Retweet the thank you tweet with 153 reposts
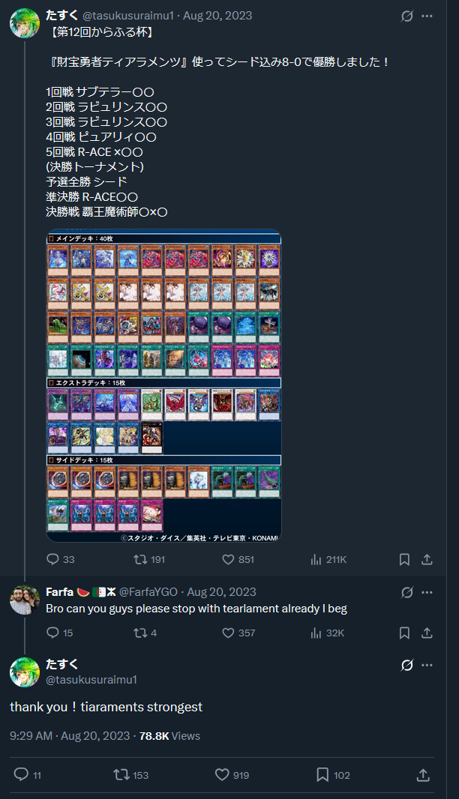Image resolution: width=459 pixels, height=799 pixels. tap(131, 775)
